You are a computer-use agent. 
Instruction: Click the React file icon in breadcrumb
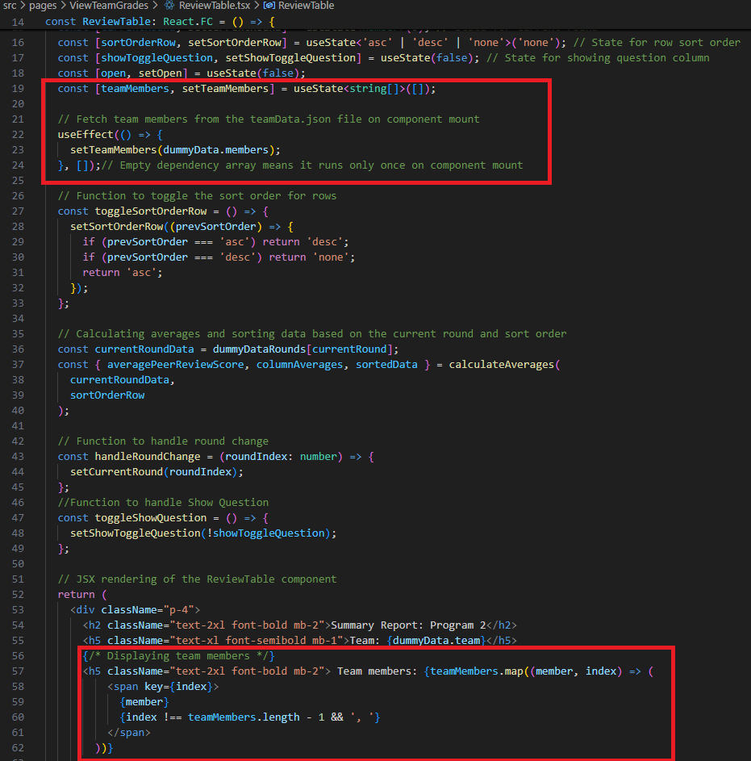coord(169,6)
